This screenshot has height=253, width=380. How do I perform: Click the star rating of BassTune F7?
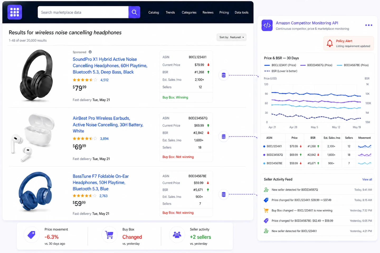(85, 196)
